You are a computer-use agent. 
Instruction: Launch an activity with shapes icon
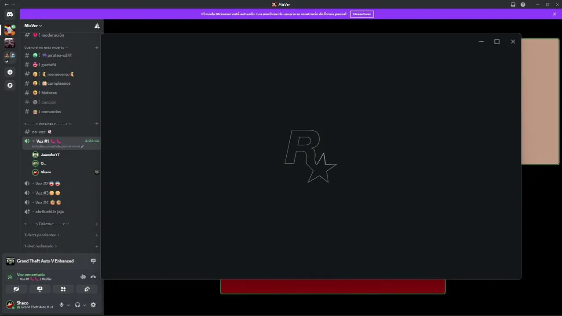pos(63,289)
